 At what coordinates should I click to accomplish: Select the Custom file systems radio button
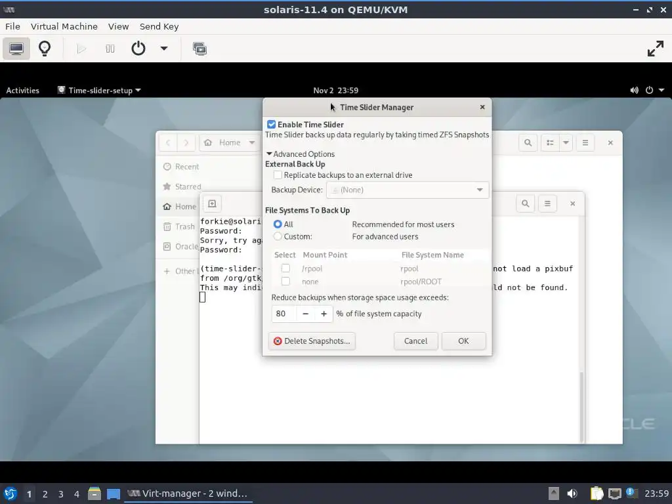click(278, 236)
